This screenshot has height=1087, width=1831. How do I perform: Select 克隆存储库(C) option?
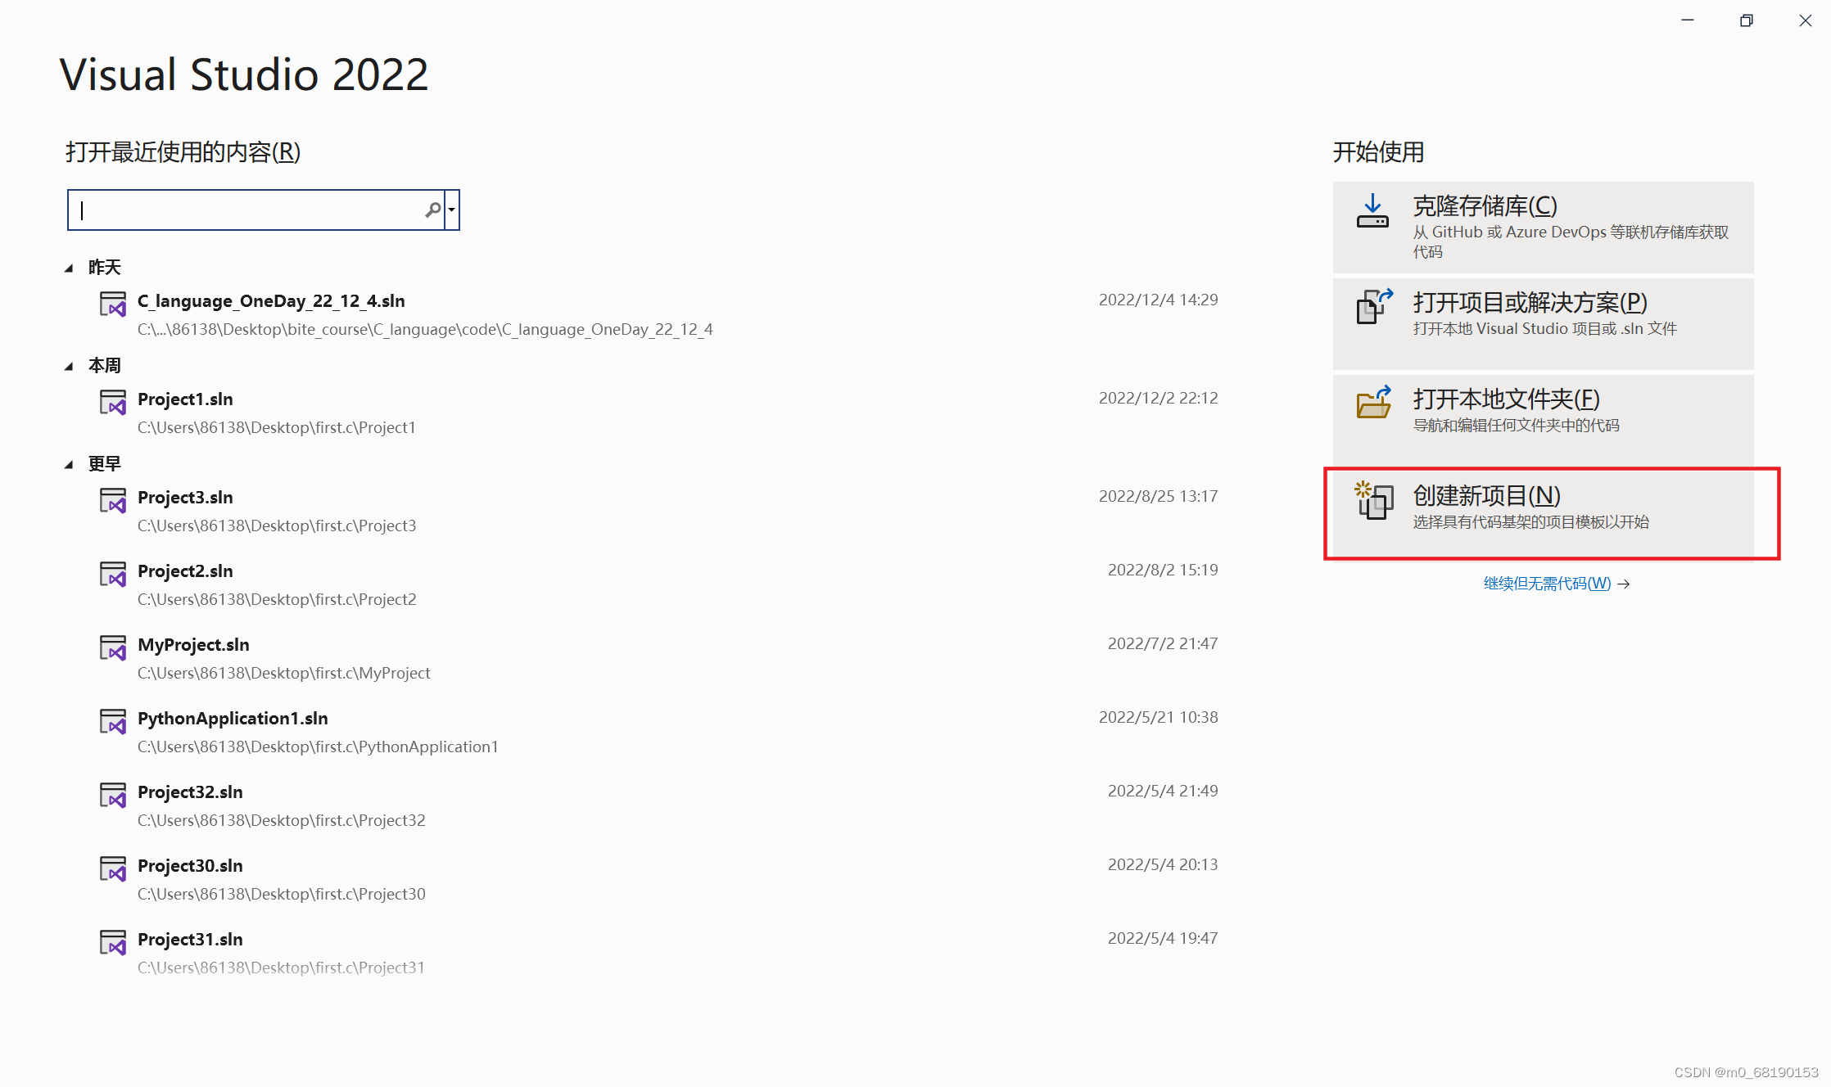(1544, 228)
